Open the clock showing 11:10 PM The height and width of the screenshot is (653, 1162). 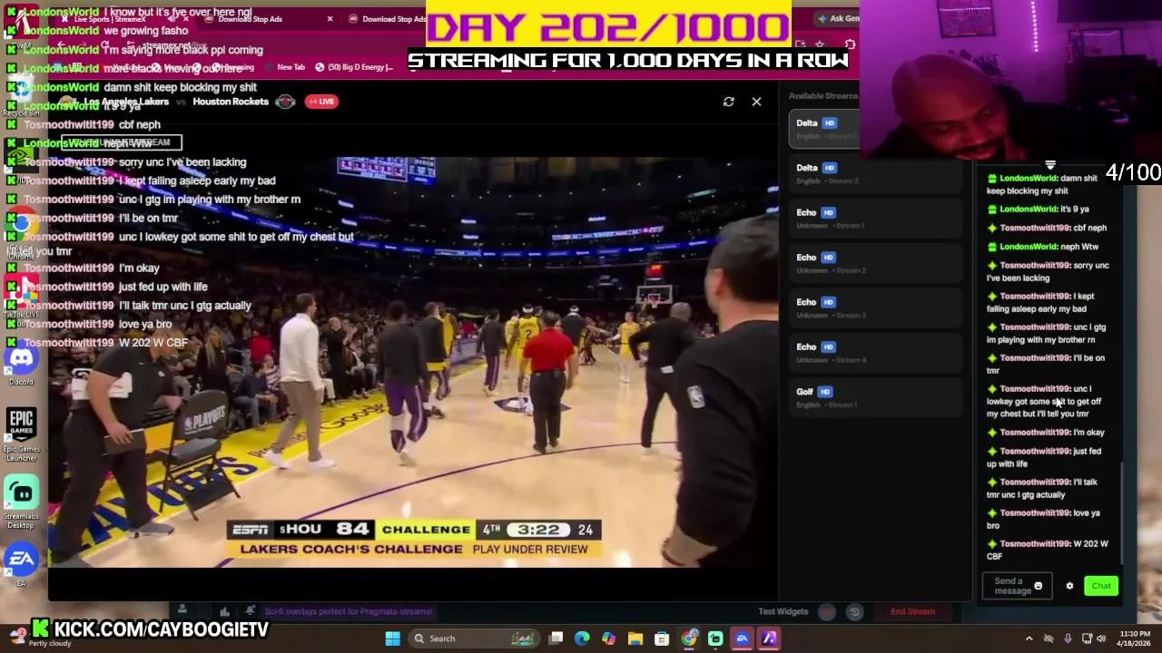point(1135,638)
